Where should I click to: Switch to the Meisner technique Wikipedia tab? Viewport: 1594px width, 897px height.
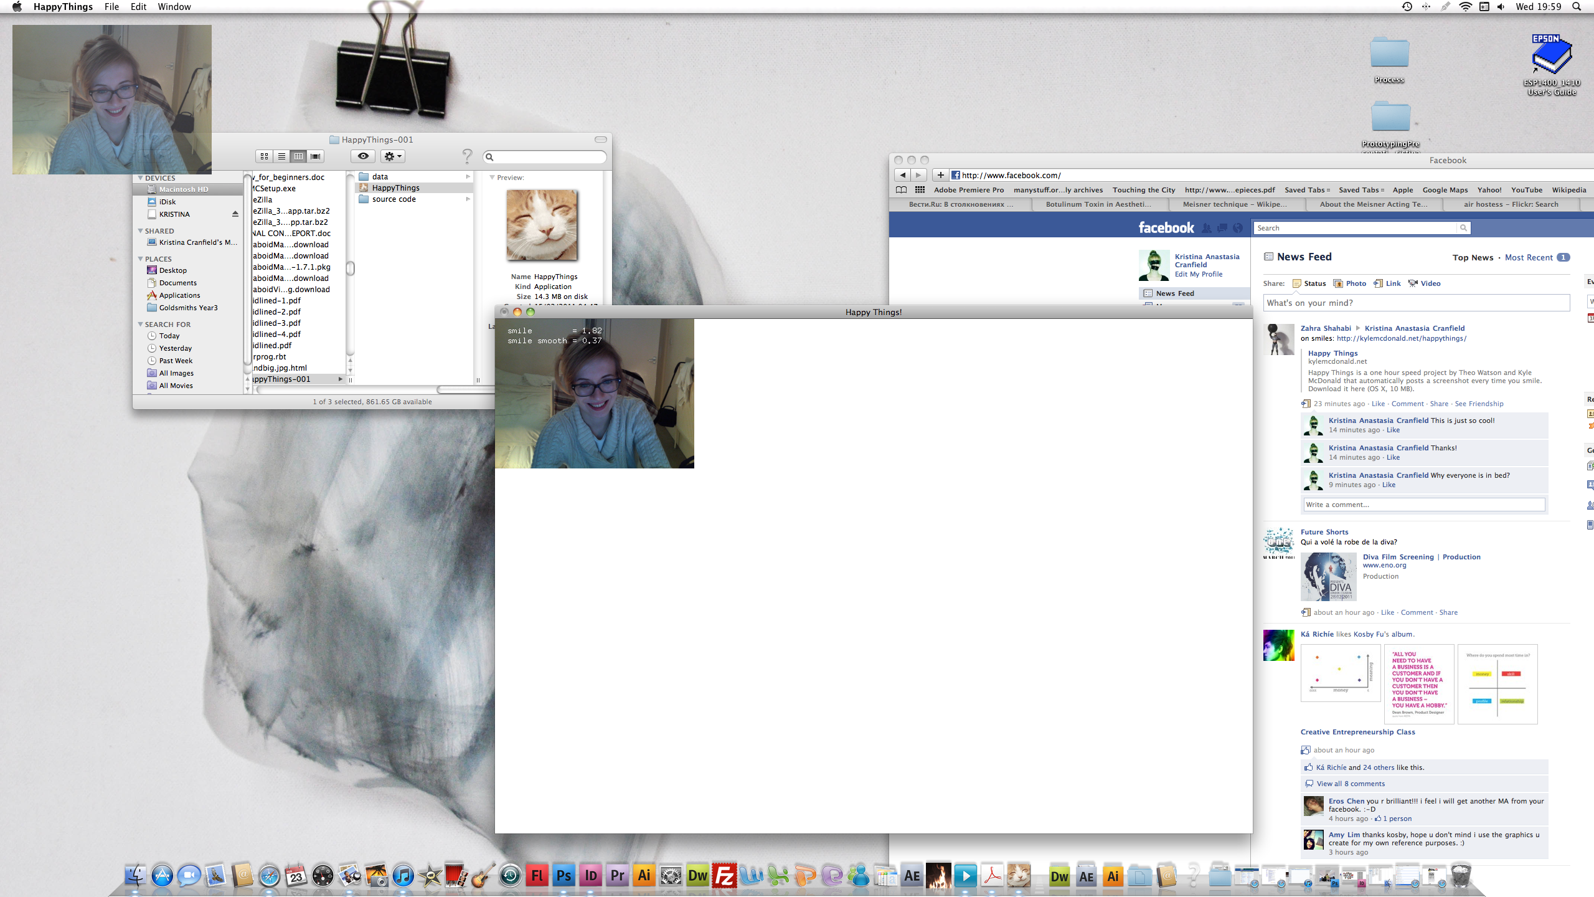click(1234, 204)
